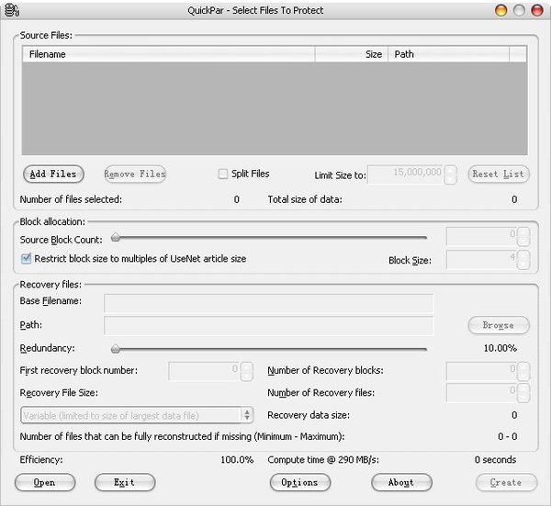Click the About button
Viewport: 551px width, 506px height.
(x=401, y=482)
